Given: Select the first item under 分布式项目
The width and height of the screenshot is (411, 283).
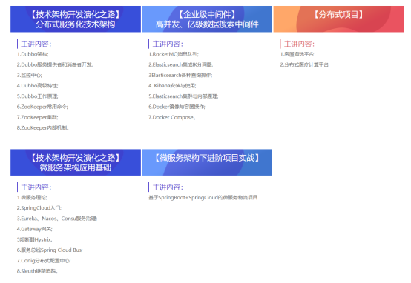Looking at the screenshot, I should (297, 54).
